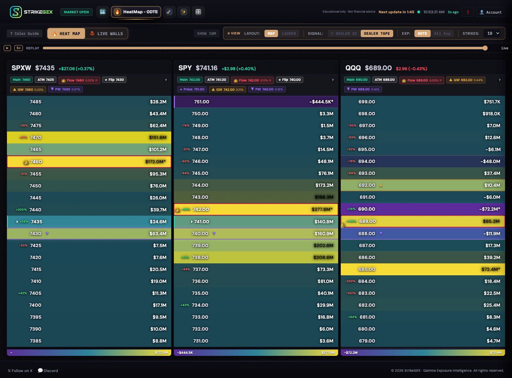
Task: Open the QQQ panel help question icon
Action: 500,80
